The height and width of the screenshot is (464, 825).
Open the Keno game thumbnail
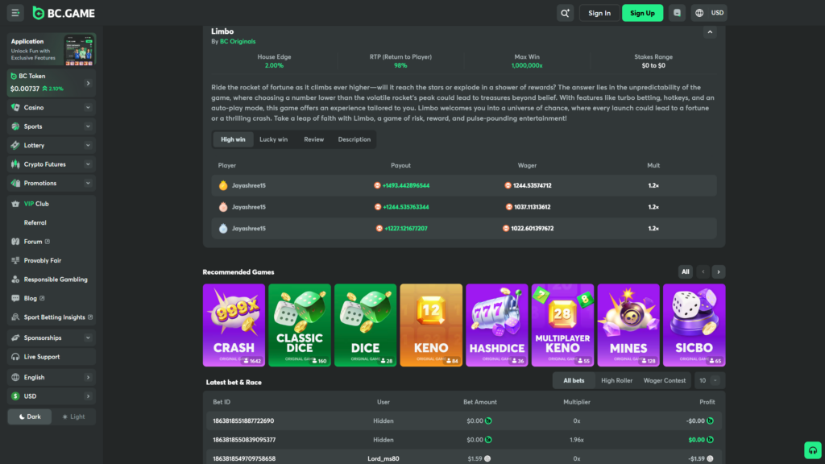[431, 325]
